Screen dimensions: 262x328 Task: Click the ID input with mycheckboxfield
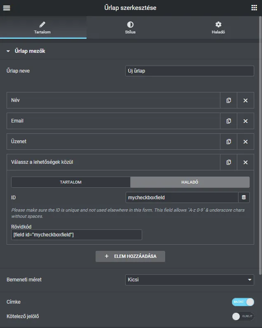pyautogui.click(x=182, y=198)
